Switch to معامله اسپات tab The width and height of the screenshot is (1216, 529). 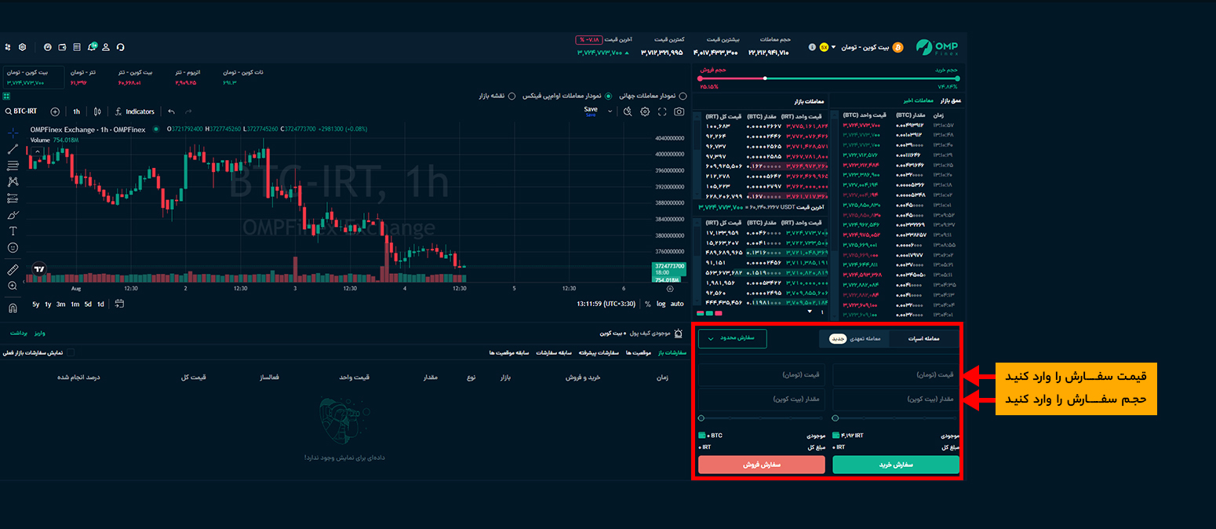[924, 338]
